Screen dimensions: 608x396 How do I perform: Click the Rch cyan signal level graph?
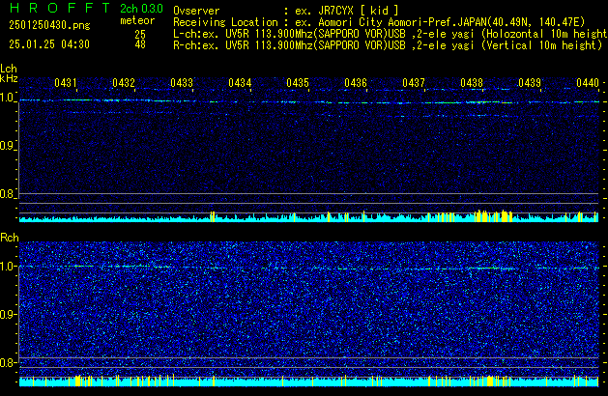tap(308, 381)
